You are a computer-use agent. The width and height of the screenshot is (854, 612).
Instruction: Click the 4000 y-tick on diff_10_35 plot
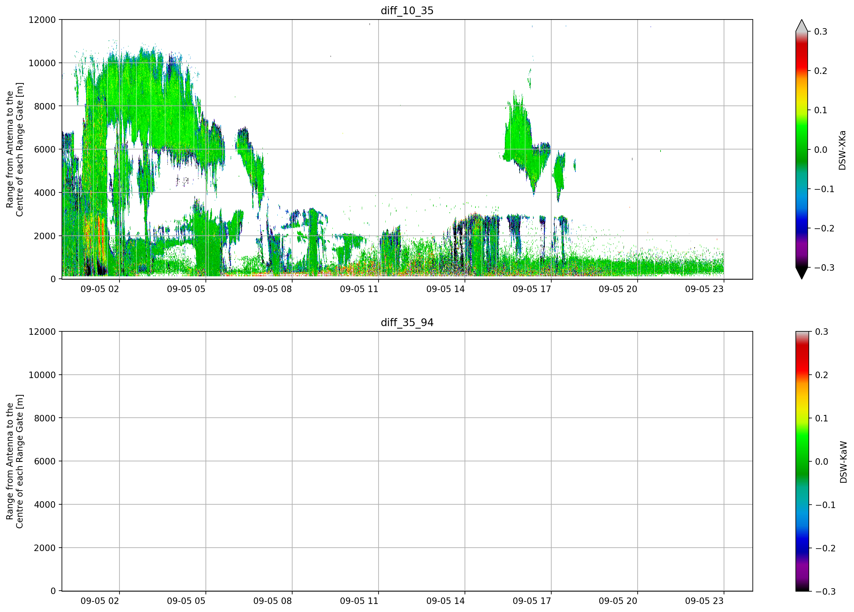(45, 193)
